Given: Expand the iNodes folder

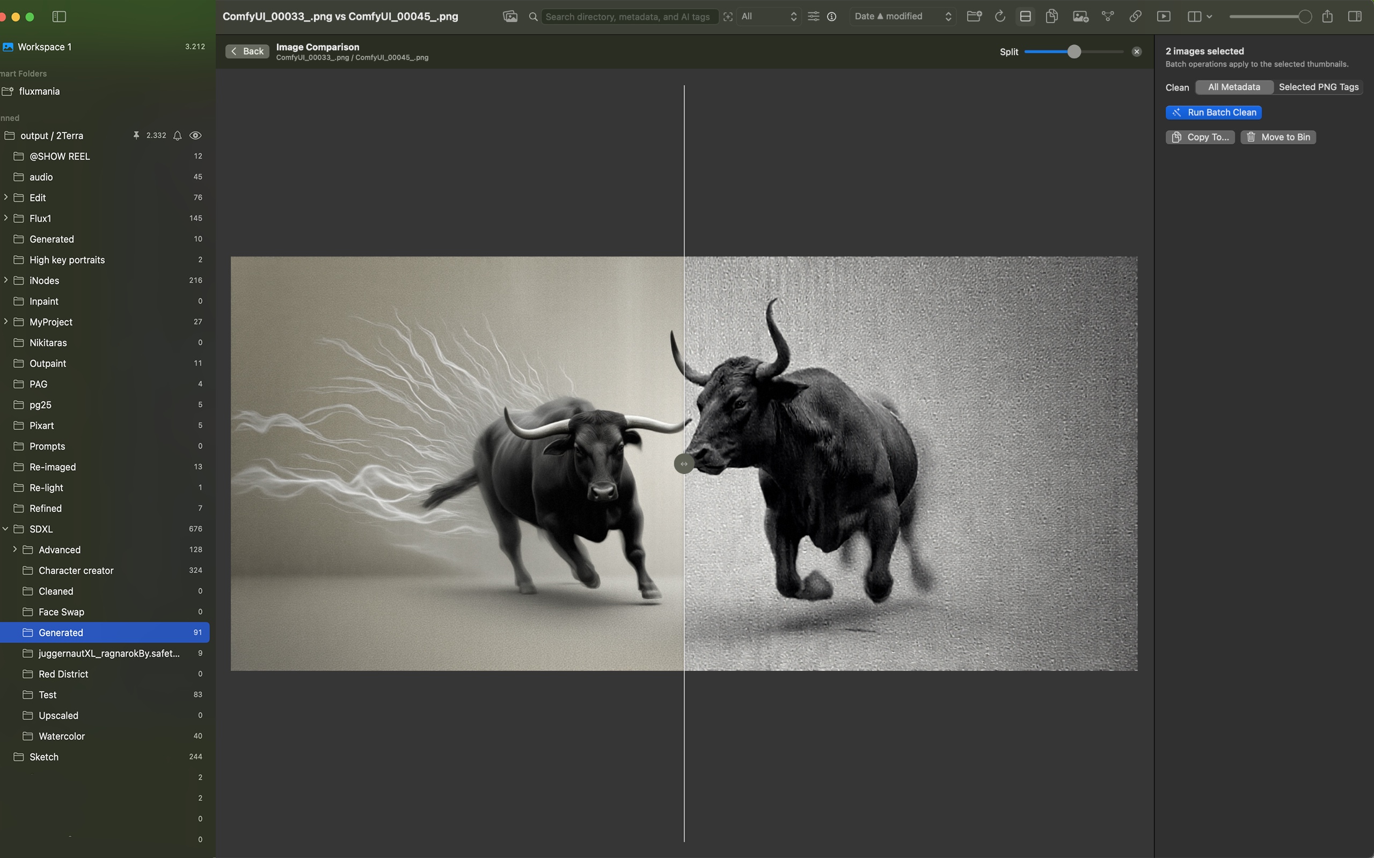Looking at the screenshot, I should (x=6, y=280).
